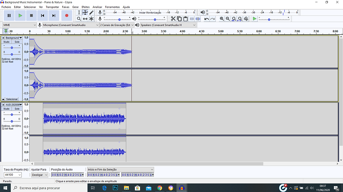Click the recording meter microphone icon
The width and height of the screenshot is (343, 192).
click(x=100, y=13)
